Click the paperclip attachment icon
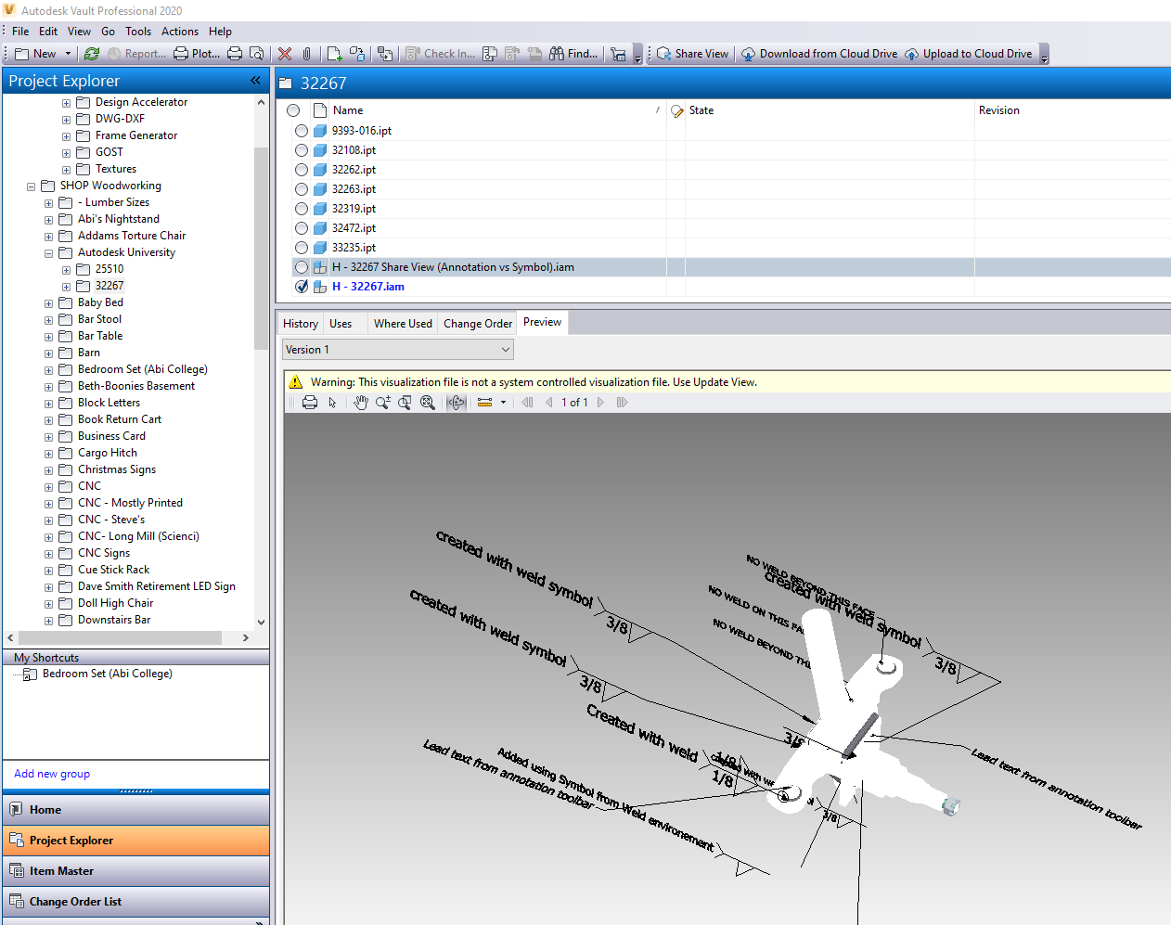The width and height of the screenshot is (1171, 925). [305, 53]
